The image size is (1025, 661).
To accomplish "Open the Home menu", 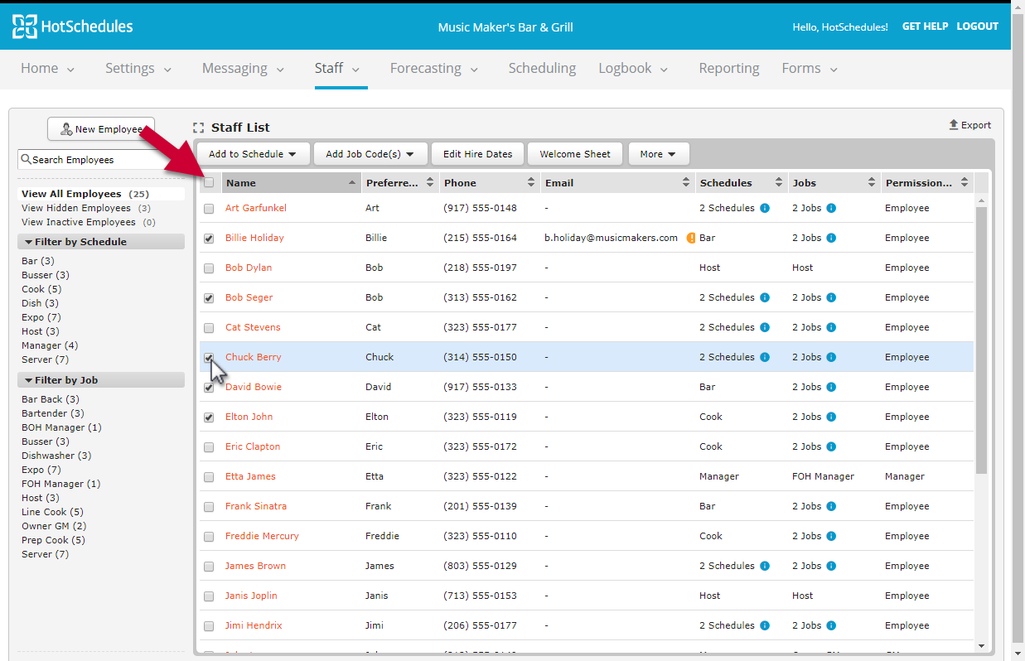I will coord(47,69).
